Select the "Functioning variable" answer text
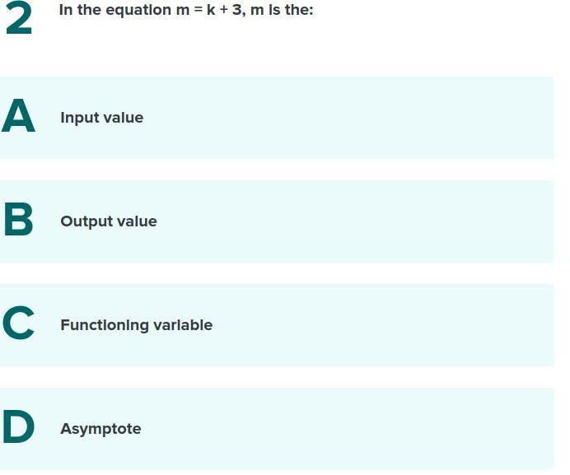570x475 pixels. [136, 325]
